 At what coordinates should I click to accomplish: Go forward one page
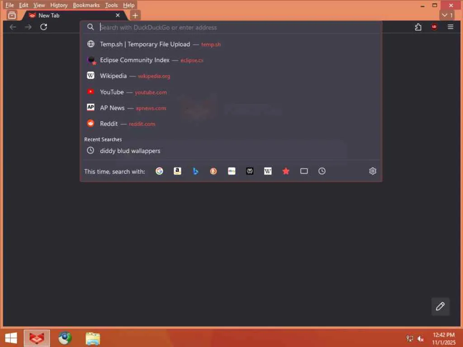(x=28, y=27)
